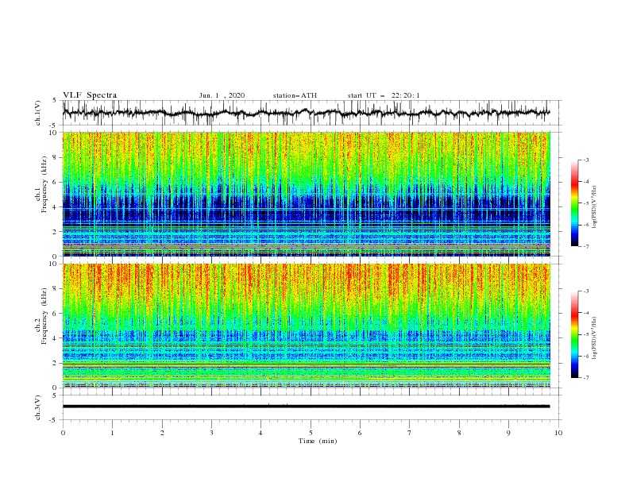Click the ch.1 color bar "log(PSD)(V²/Hz)" label
Image resolution: width=629 pixels, height=486 pixels.
coord(594,207)
